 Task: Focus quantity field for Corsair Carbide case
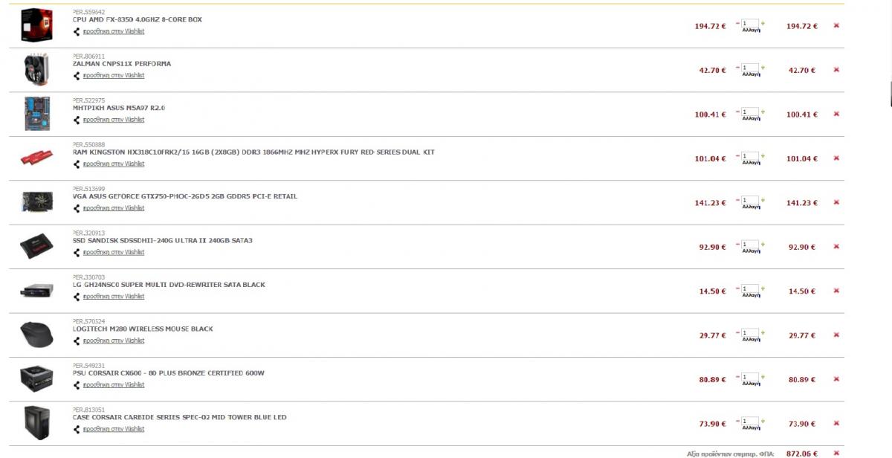click(750, 422)
